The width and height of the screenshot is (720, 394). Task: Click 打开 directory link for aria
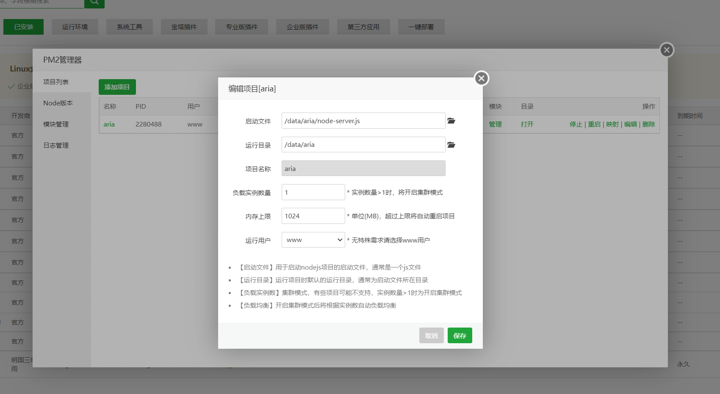click(527, 124)
